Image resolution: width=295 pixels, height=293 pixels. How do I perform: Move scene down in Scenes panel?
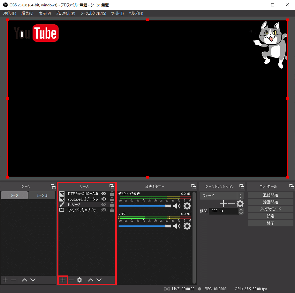coord(33,280)
